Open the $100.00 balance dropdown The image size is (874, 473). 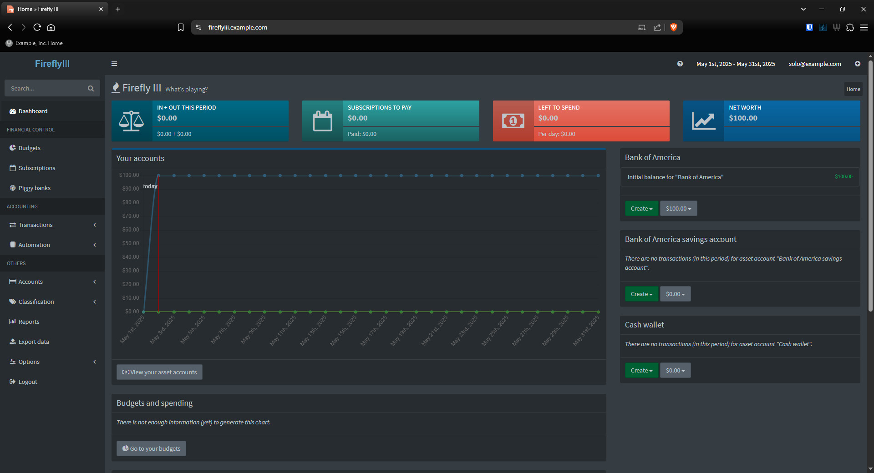coord(678,208)
